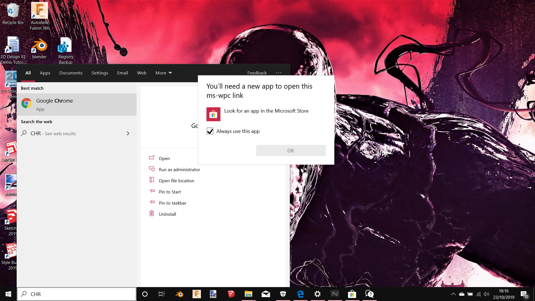This screenshot has width=535, height=301.
Task: Switch to the Apps search tab
Action: pos(45,73)
